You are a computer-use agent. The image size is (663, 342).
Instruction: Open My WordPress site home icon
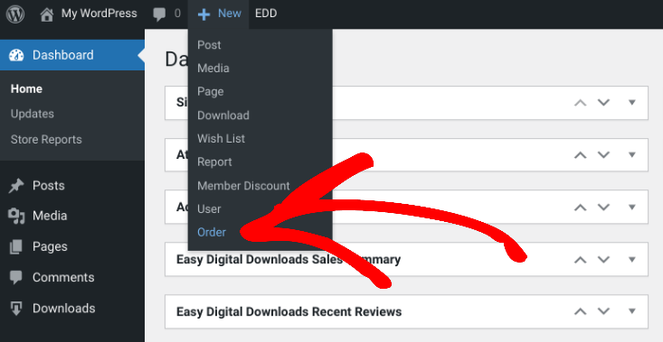pos(47,14)
